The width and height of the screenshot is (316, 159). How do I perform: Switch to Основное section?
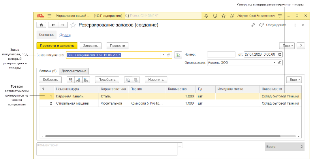47,35
